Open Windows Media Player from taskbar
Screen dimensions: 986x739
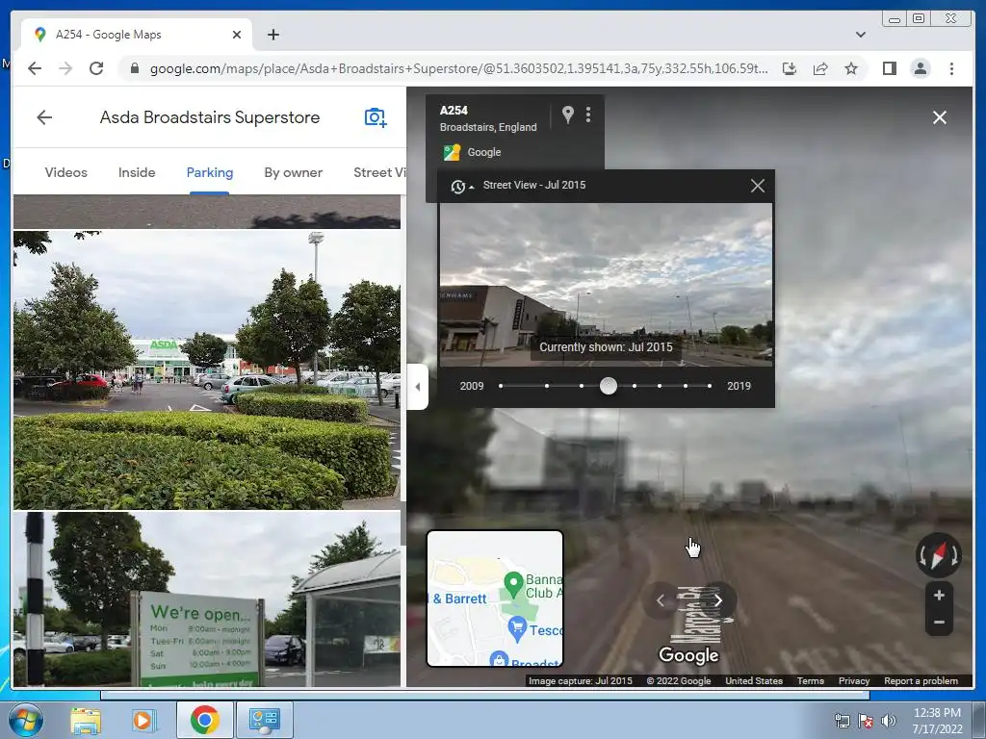(x=143, y=720)
